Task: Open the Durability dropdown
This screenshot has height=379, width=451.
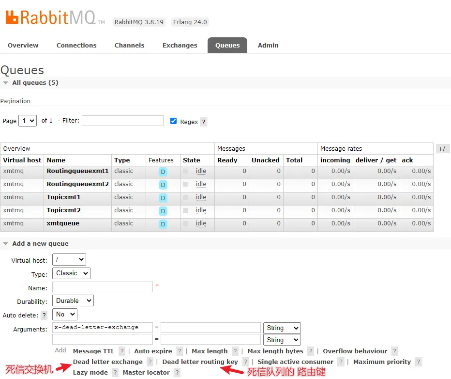Action: coord(73,300)
